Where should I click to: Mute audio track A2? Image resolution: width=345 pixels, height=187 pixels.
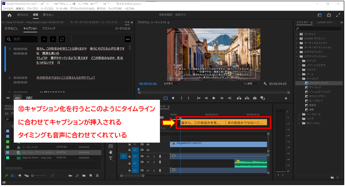click(148, 162)
